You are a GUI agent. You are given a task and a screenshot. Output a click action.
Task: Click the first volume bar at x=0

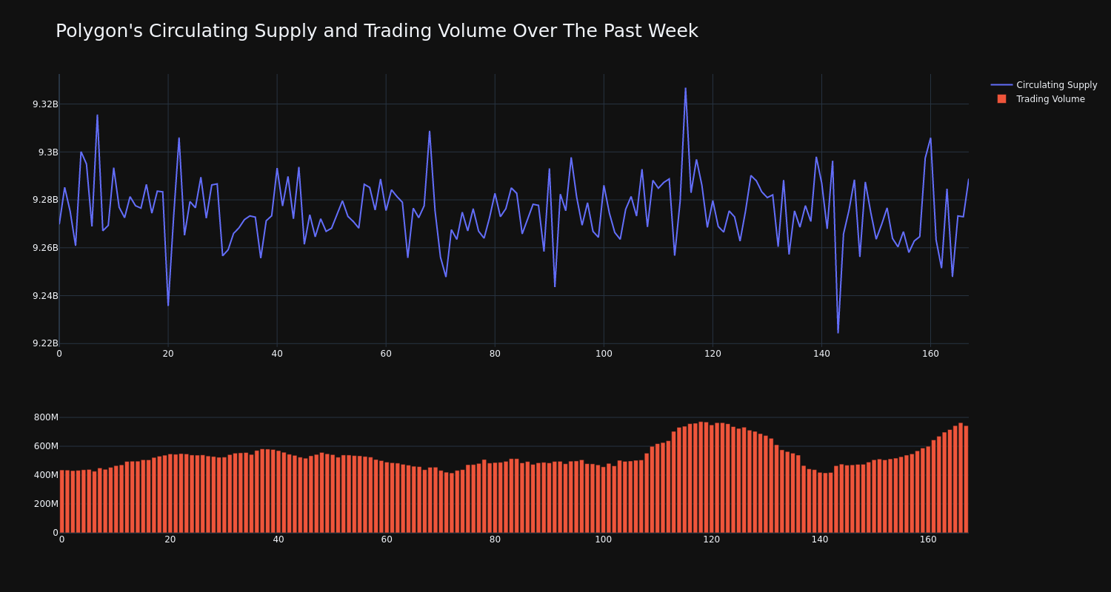coord(61,501)
